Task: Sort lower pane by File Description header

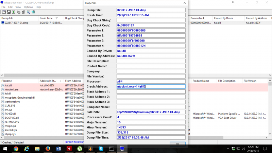Action: click(229, 81)
